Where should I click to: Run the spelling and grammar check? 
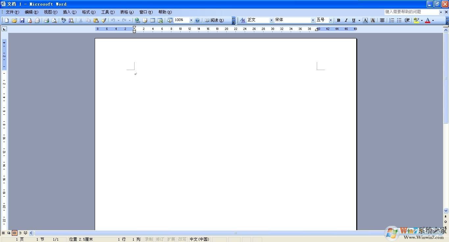pos(63,20)
